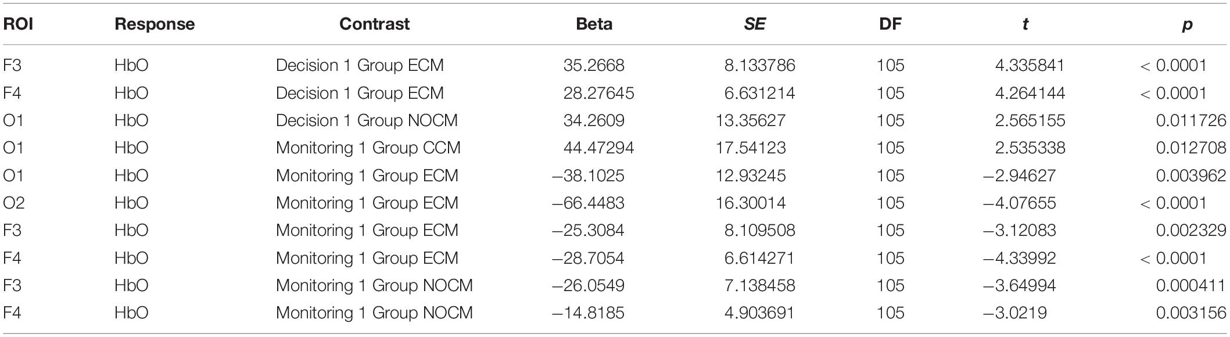Select the Decision 1 Group NOCM cell
The image size is (1230, 337).
pos(367,120)
